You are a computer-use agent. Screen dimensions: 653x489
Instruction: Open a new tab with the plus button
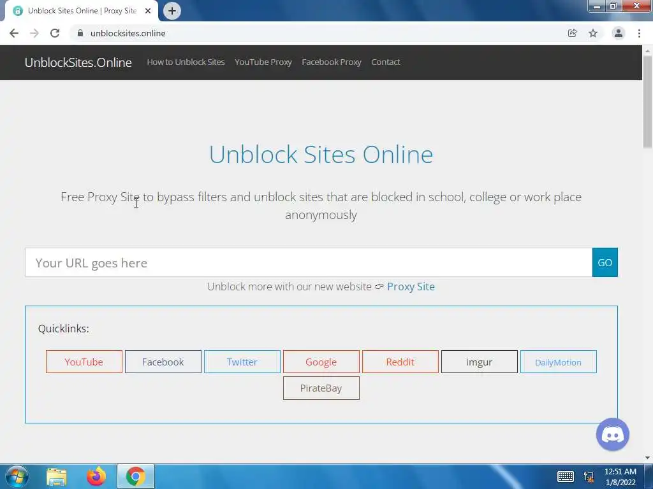[172, 11]
